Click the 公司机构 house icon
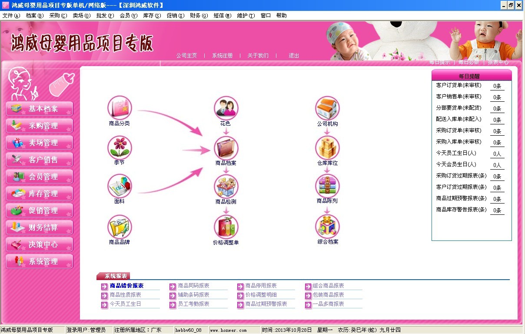This screenshot has height=334, width=525. [327, 108]
